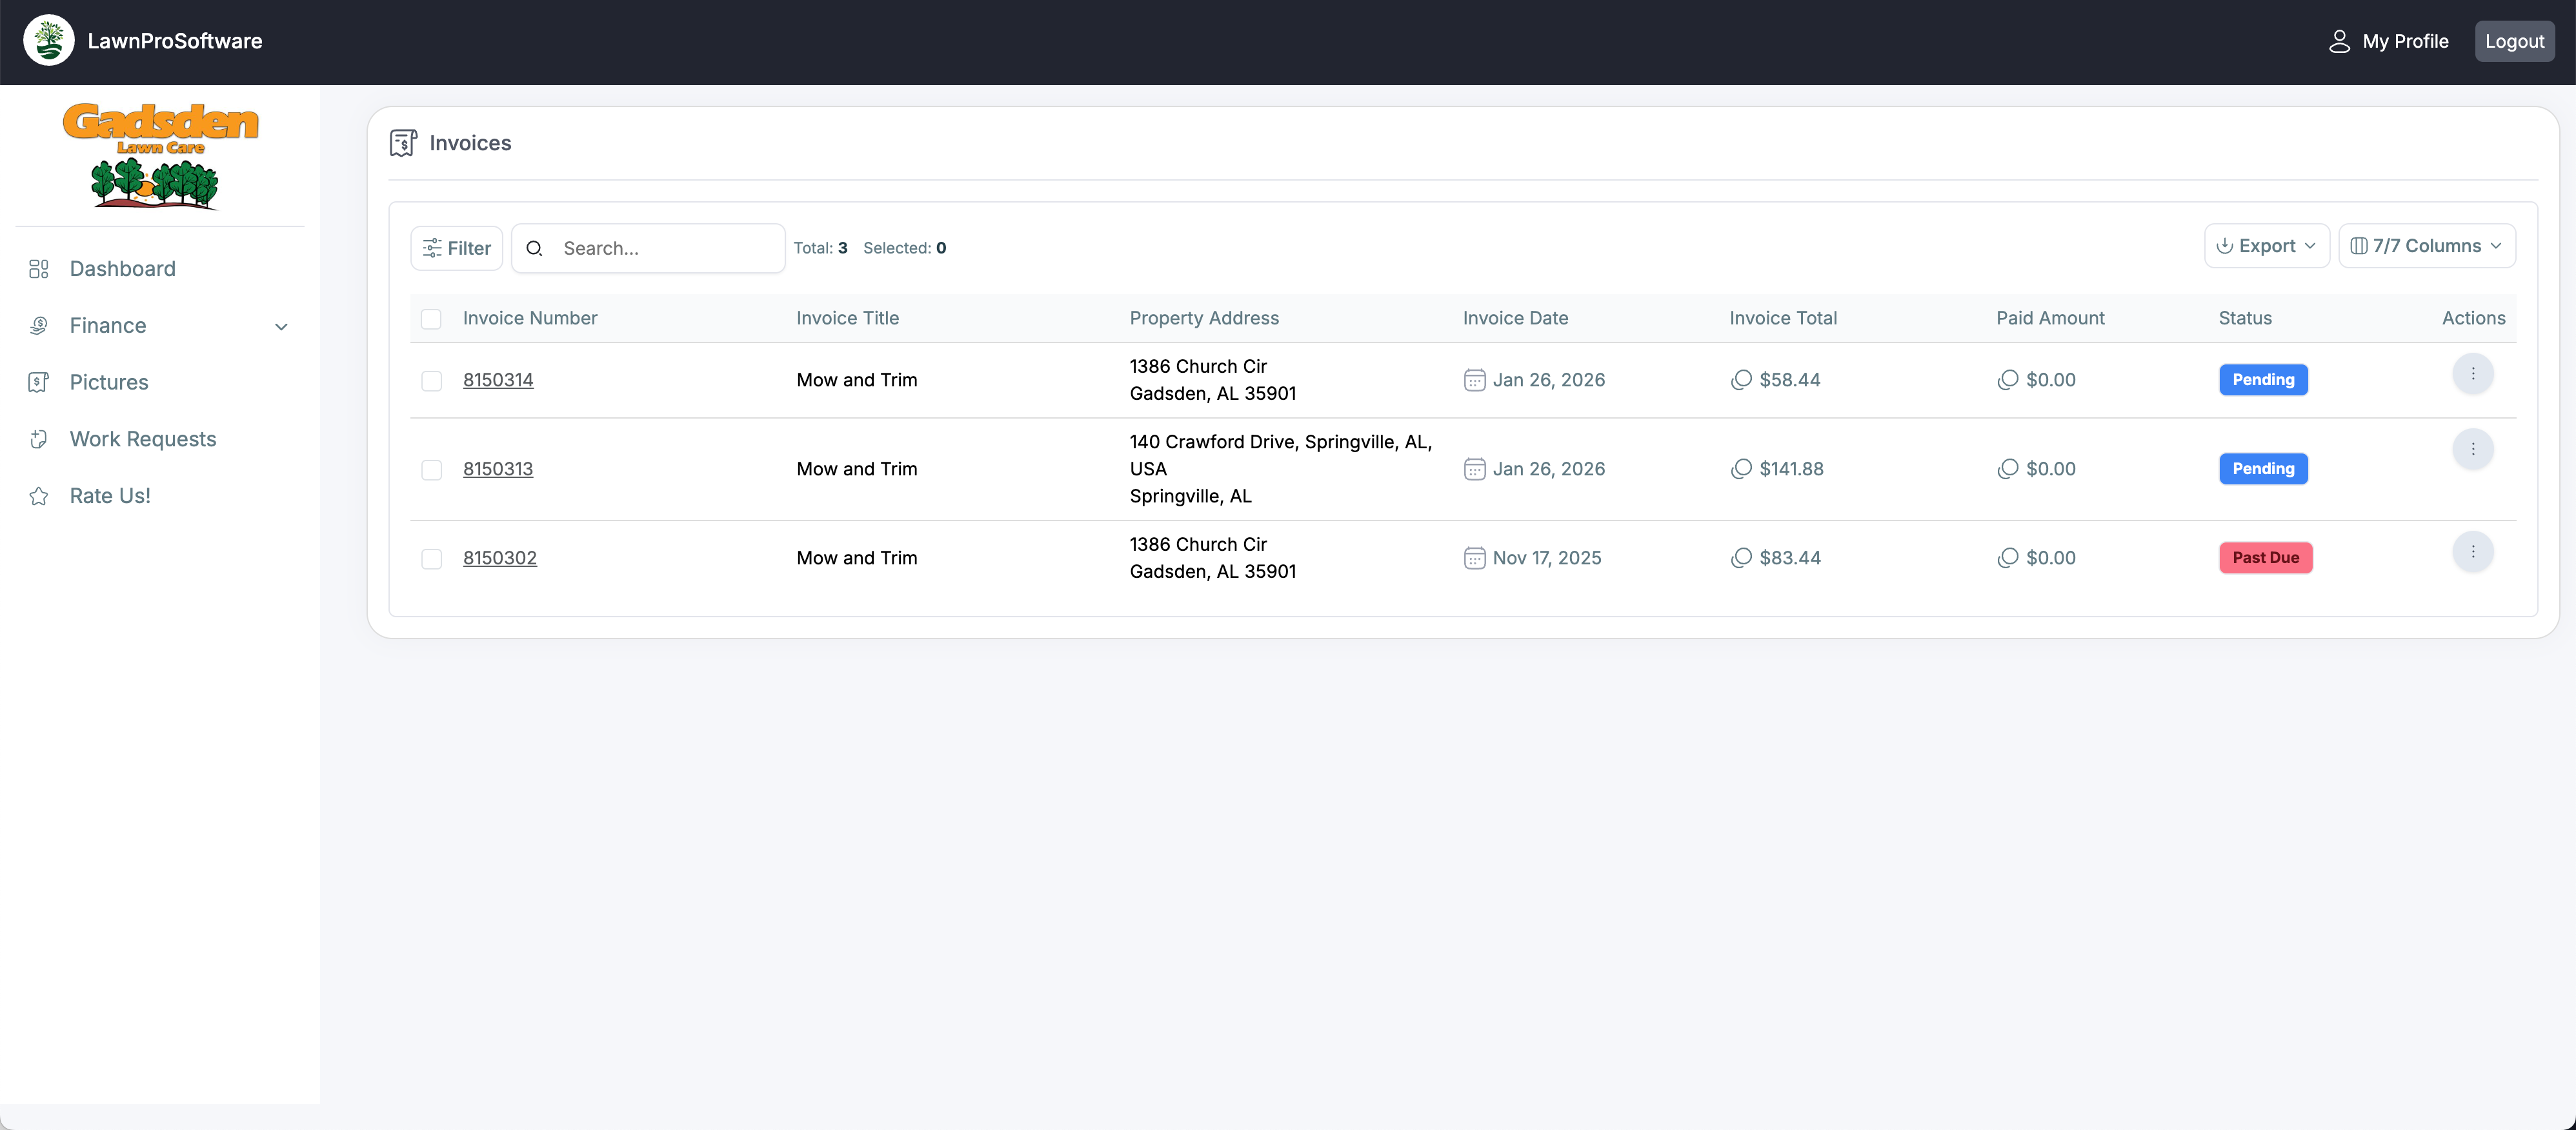Open invoice 8150314 via its number link
2576x1130 pixels.
tap(498, 380)
